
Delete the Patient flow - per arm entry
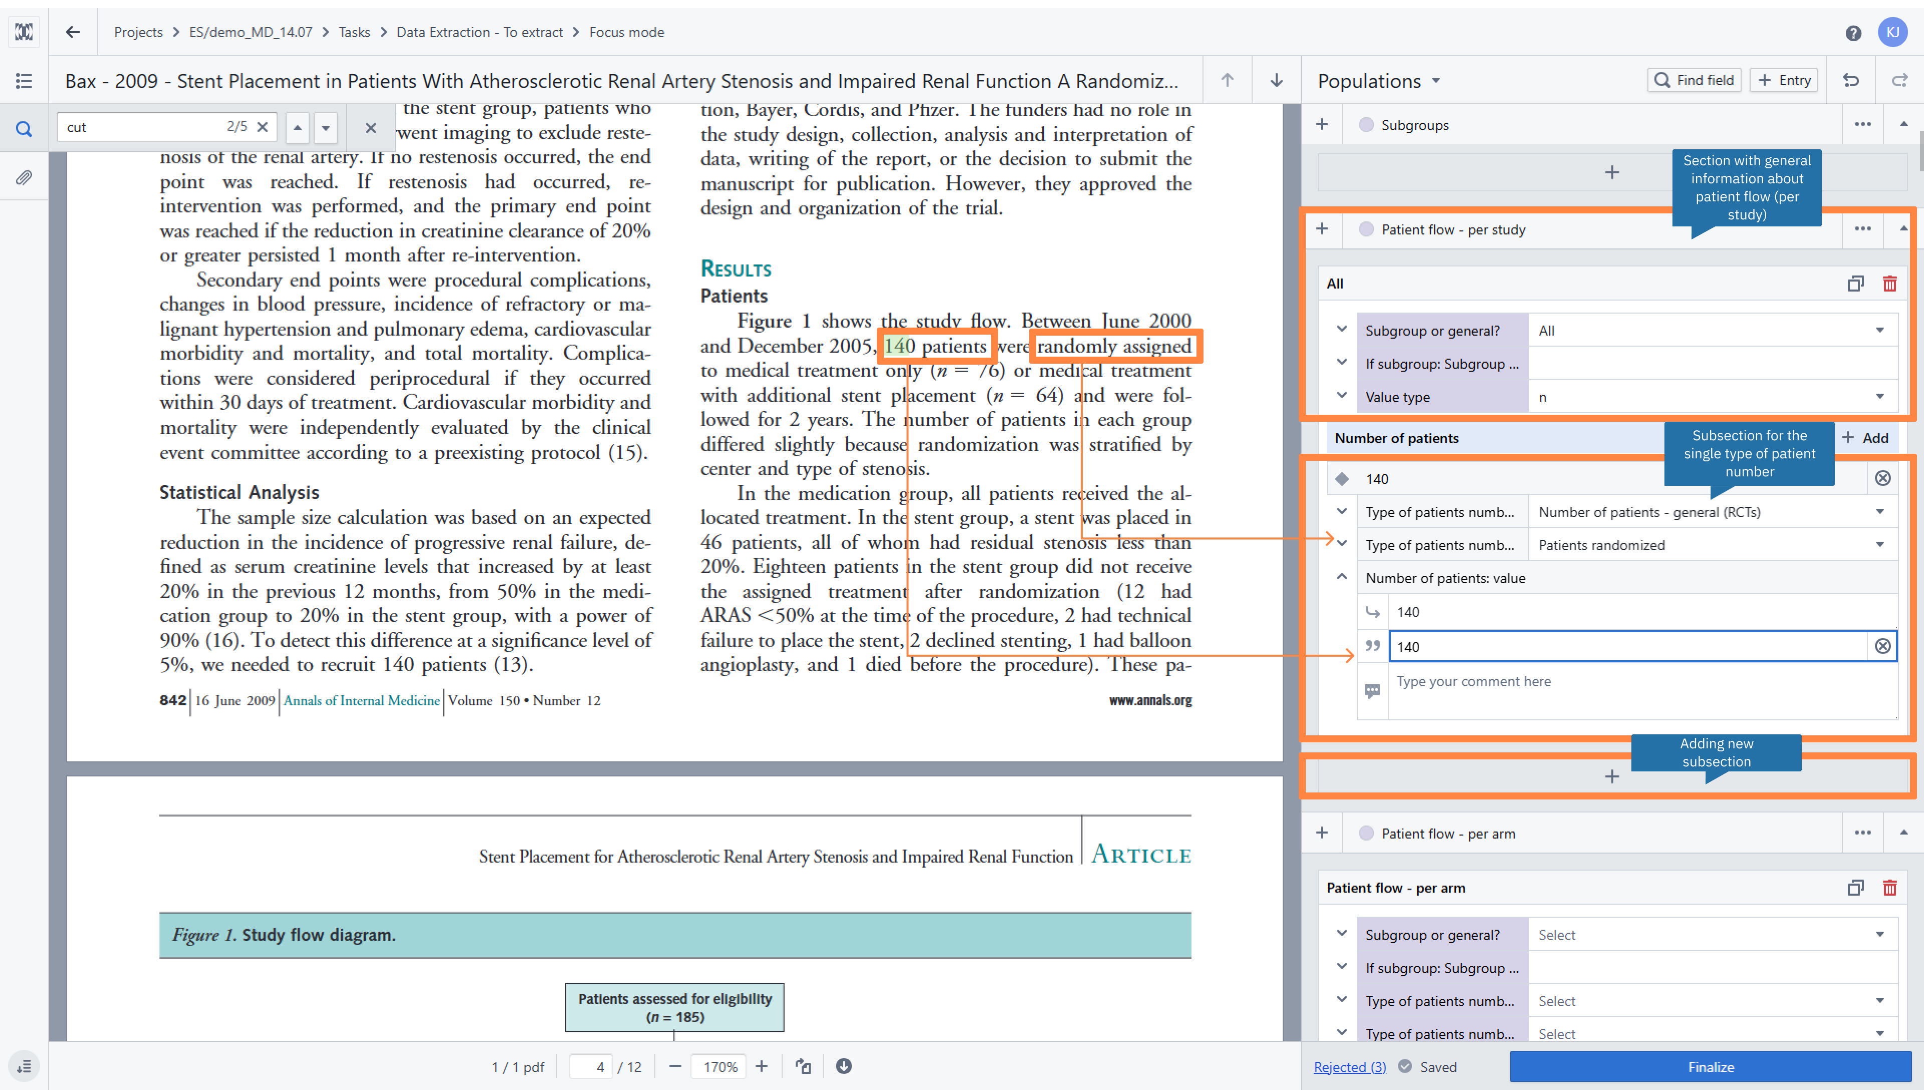(1889, 888)
